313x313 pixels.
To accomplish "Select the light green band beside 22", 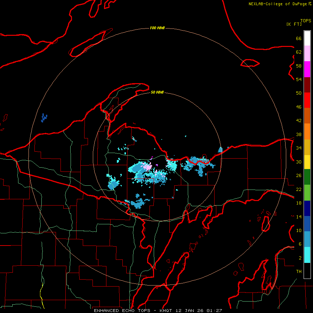I will (x=307, y=193).
